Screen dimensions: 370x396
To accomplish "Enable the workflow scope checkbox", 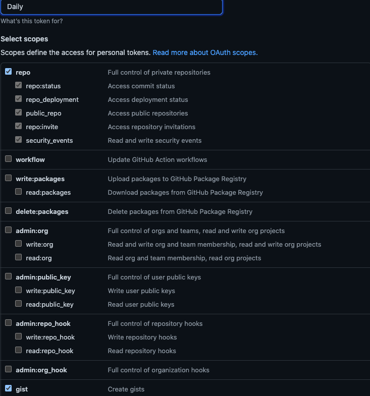I will click(x=9, y=159).
